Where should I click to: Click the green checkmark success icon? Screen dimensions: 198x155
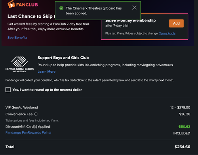pos(61,8)
